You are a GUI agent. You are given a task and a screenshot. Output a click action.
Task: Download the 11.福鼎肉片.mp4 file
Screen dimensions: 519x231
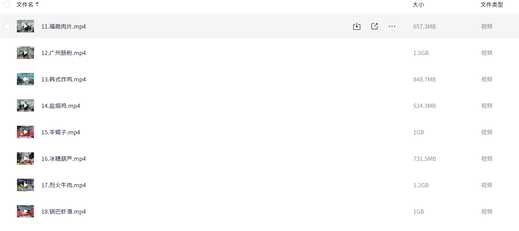click(x=357, y=26)
